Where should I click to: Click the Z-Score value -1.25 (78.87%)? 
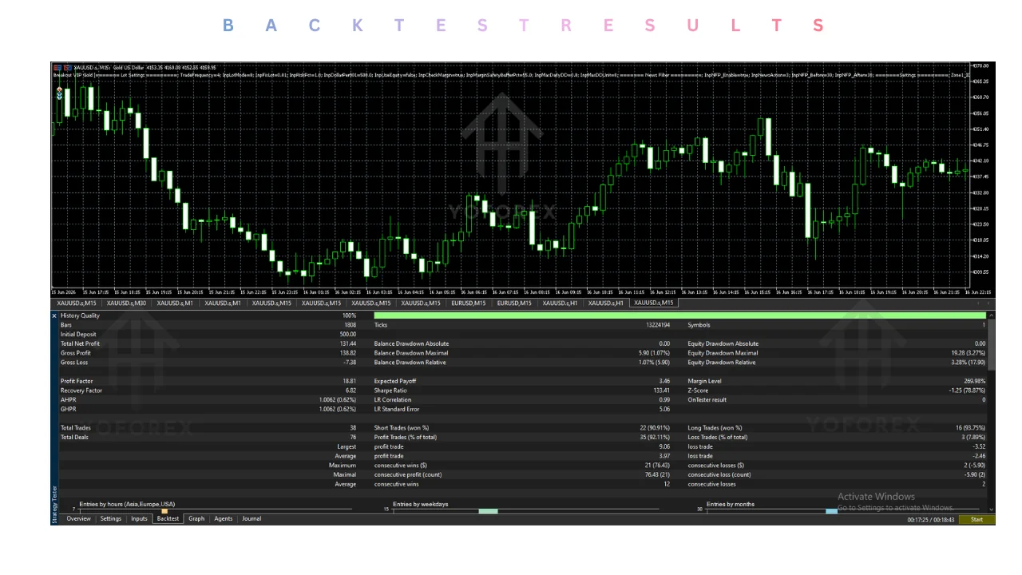pos(966,391)
